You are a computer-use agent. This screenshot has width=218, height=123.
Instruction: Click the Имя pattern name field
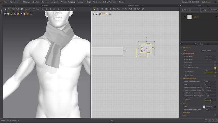pos(208,51)
